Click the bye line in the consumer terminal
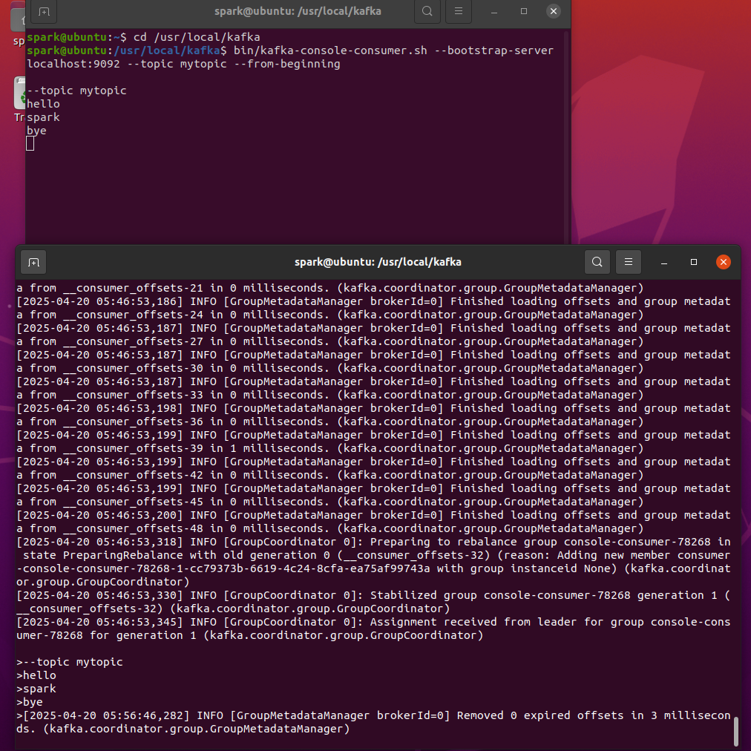 [x=36, y=130]
